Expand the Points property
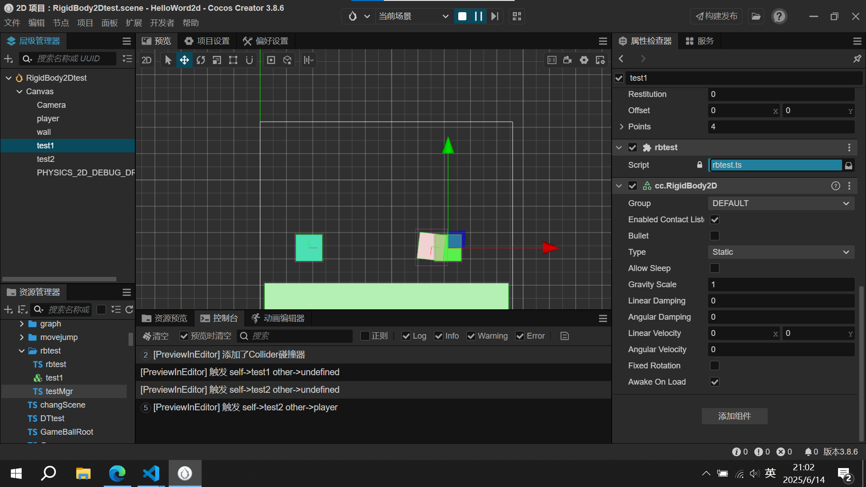 tap(622, 127)
